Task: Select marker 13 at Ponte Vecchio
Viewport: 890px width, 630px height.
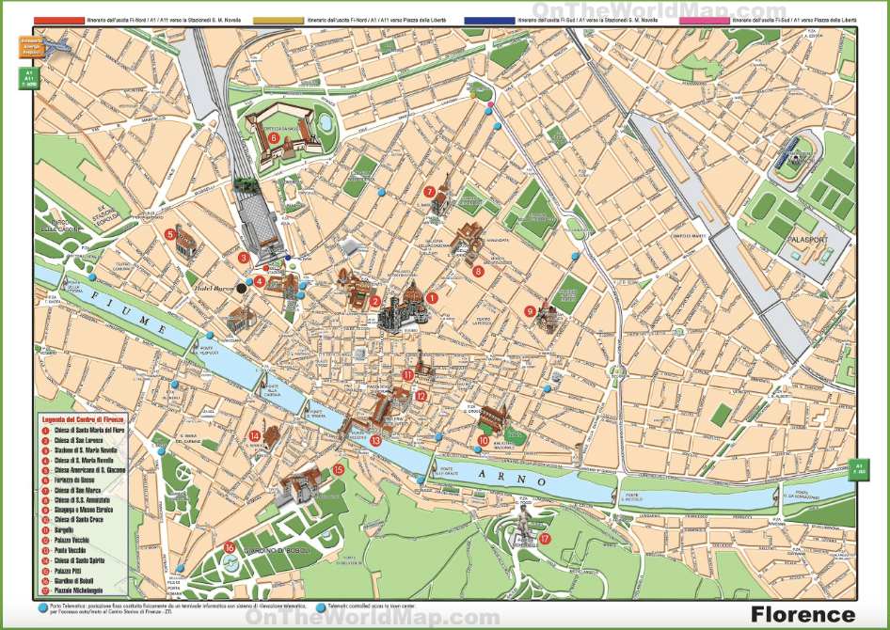Action: pos(375,439)
